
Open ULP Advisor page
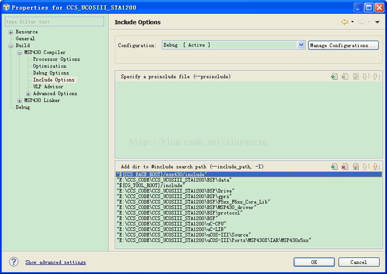click(x=48, y=86)
